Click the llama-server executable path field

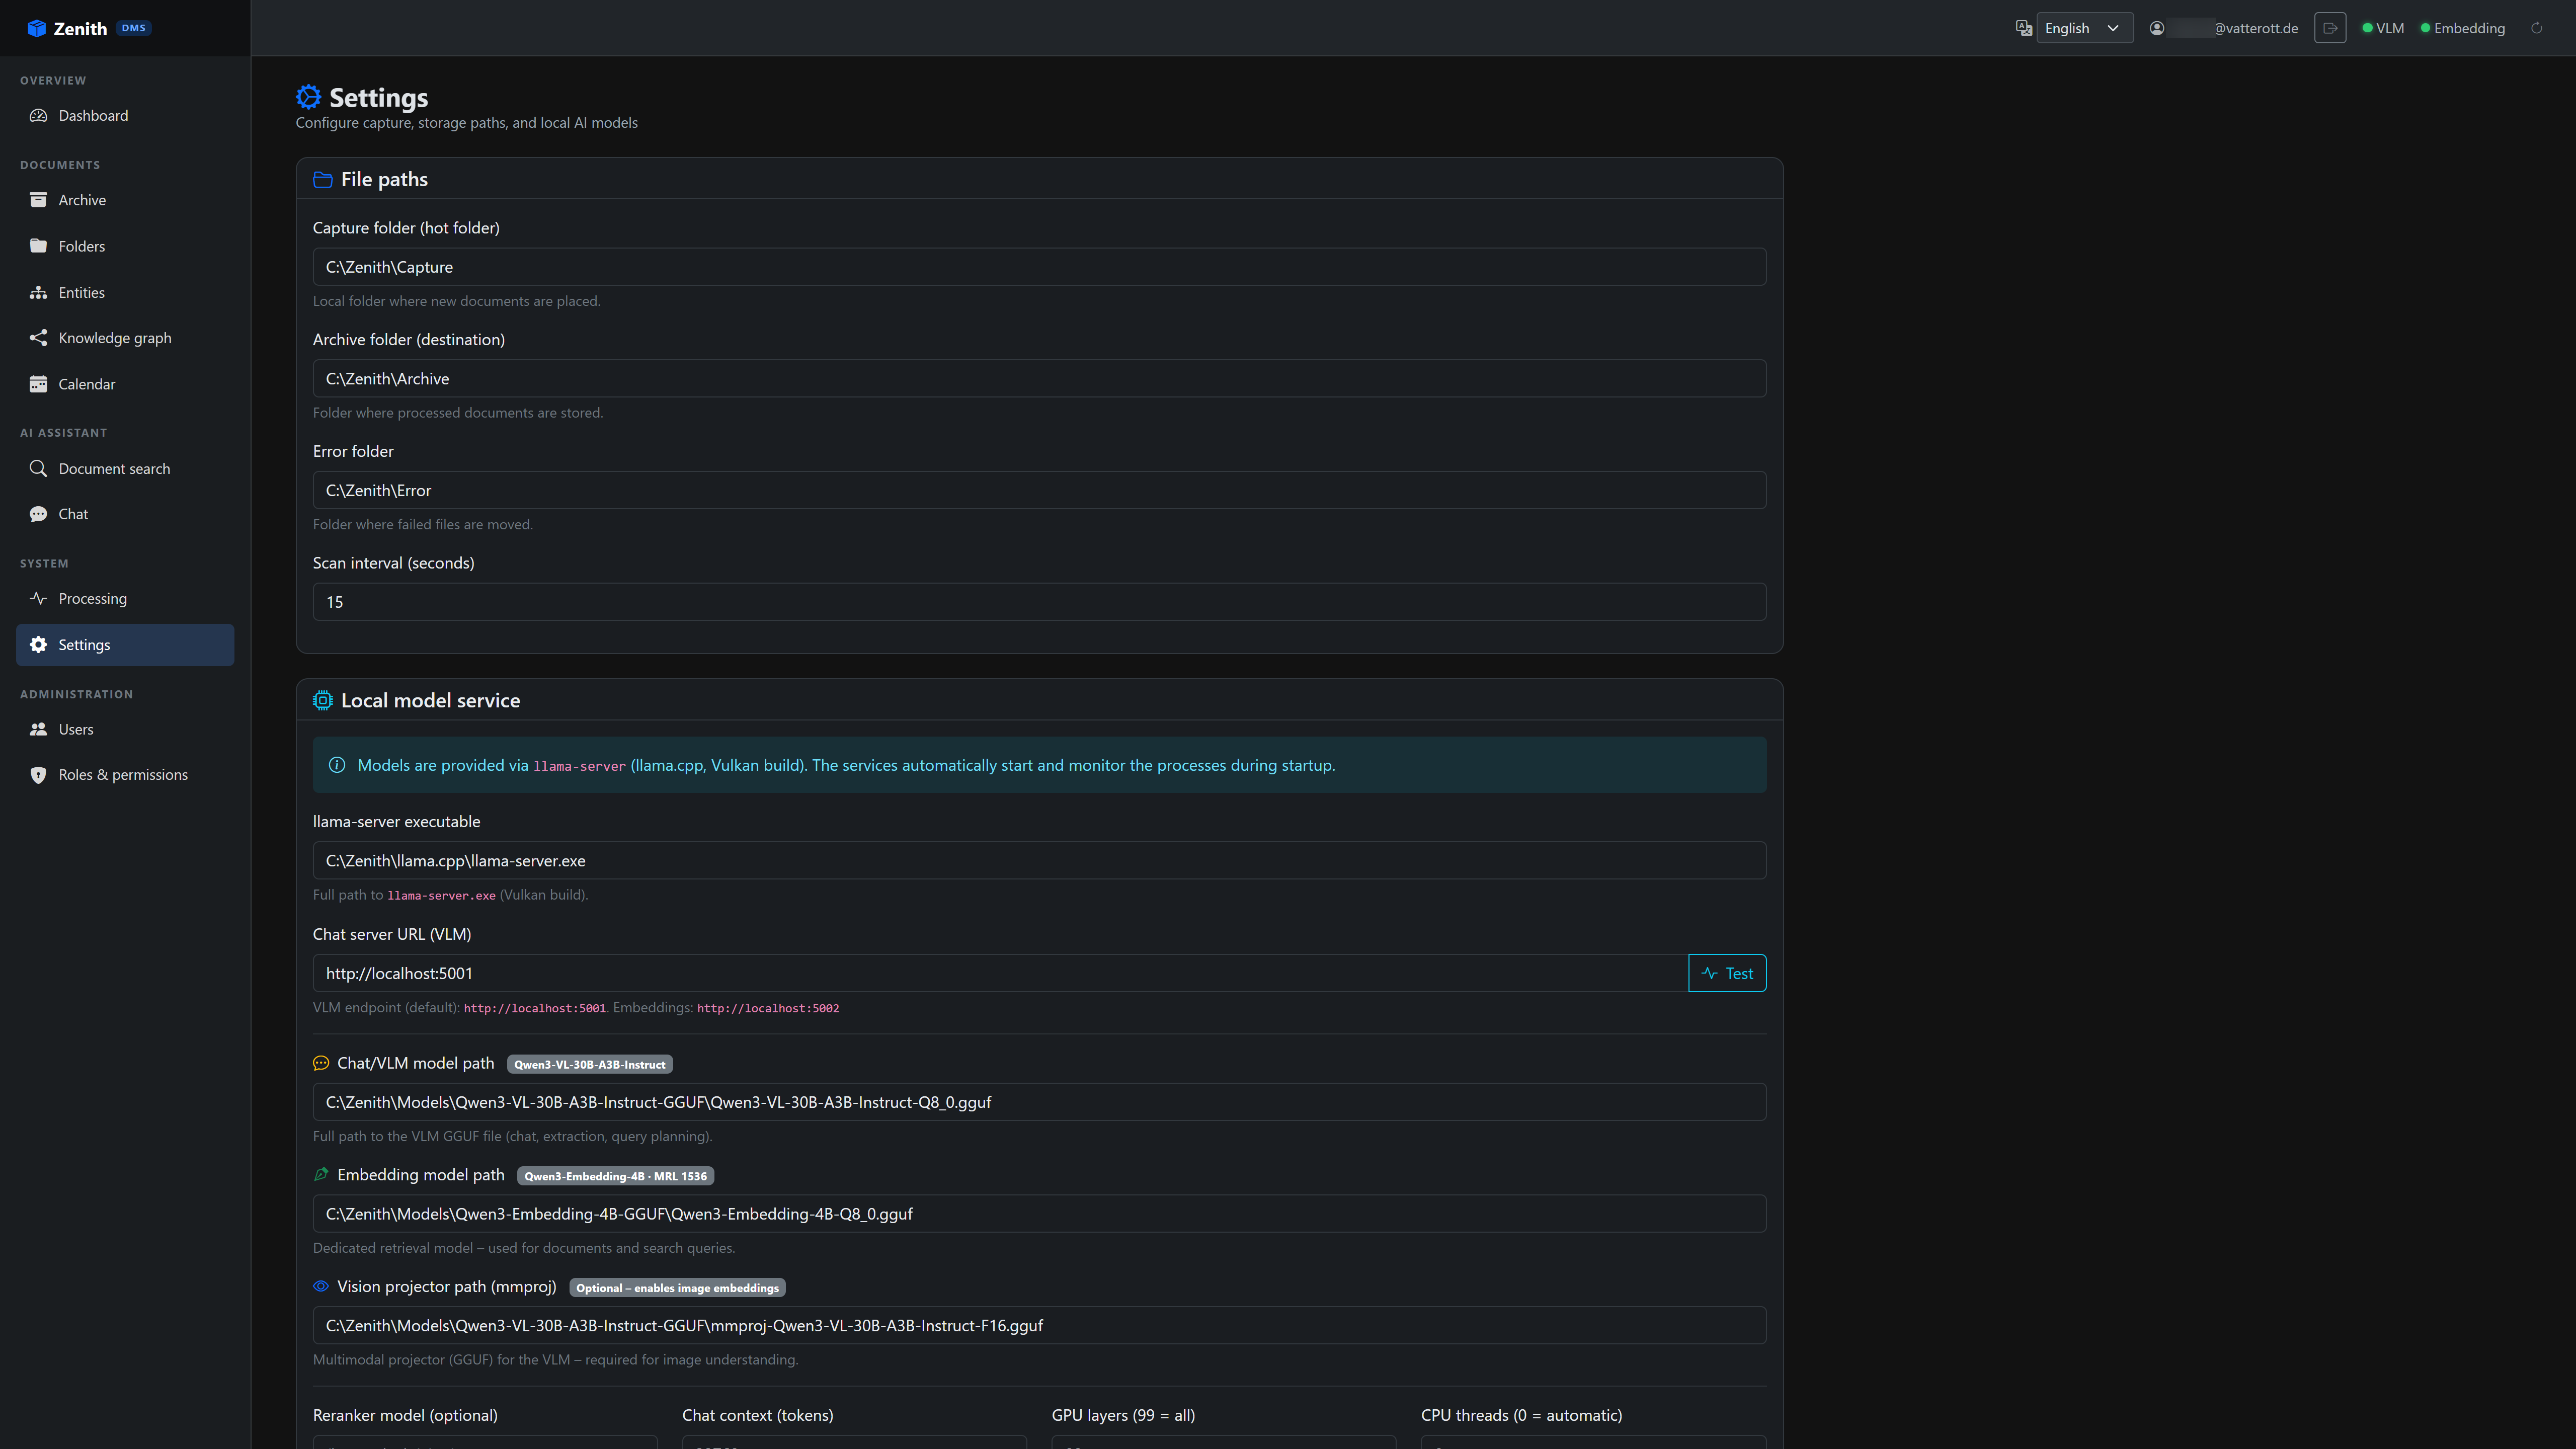click(x=1039, y=861)
